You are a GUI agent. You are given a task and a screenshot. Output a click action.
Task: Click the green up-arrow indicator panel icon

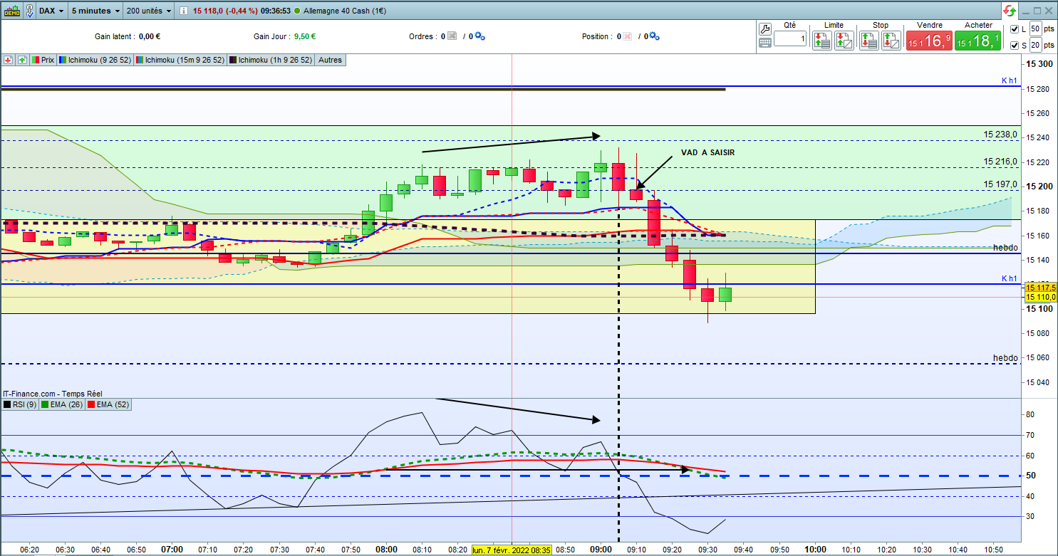click(22, 61)
